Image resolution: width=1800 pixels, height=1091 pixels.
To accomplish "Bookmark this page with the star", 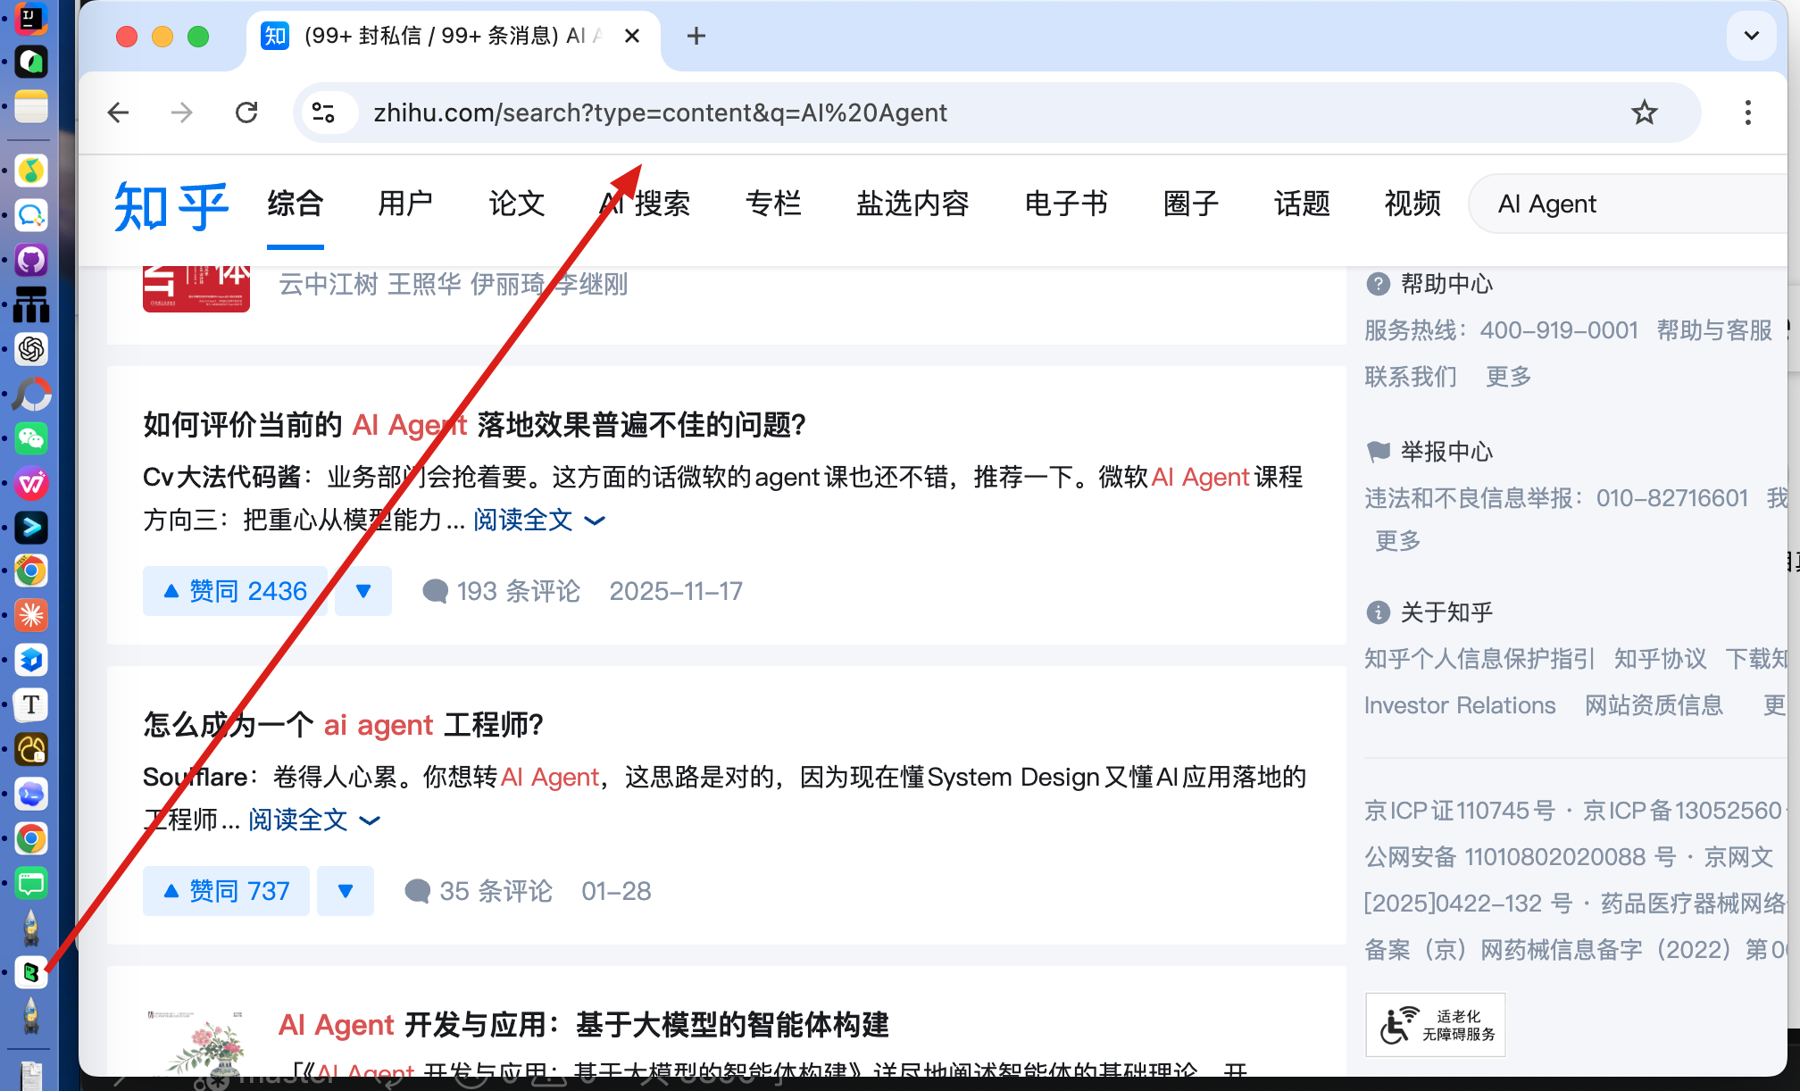I will (1644, 112).
